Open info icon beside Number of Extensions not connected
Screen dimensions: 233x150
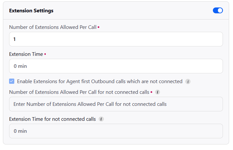pyautogui.click(x=157, y=92)
